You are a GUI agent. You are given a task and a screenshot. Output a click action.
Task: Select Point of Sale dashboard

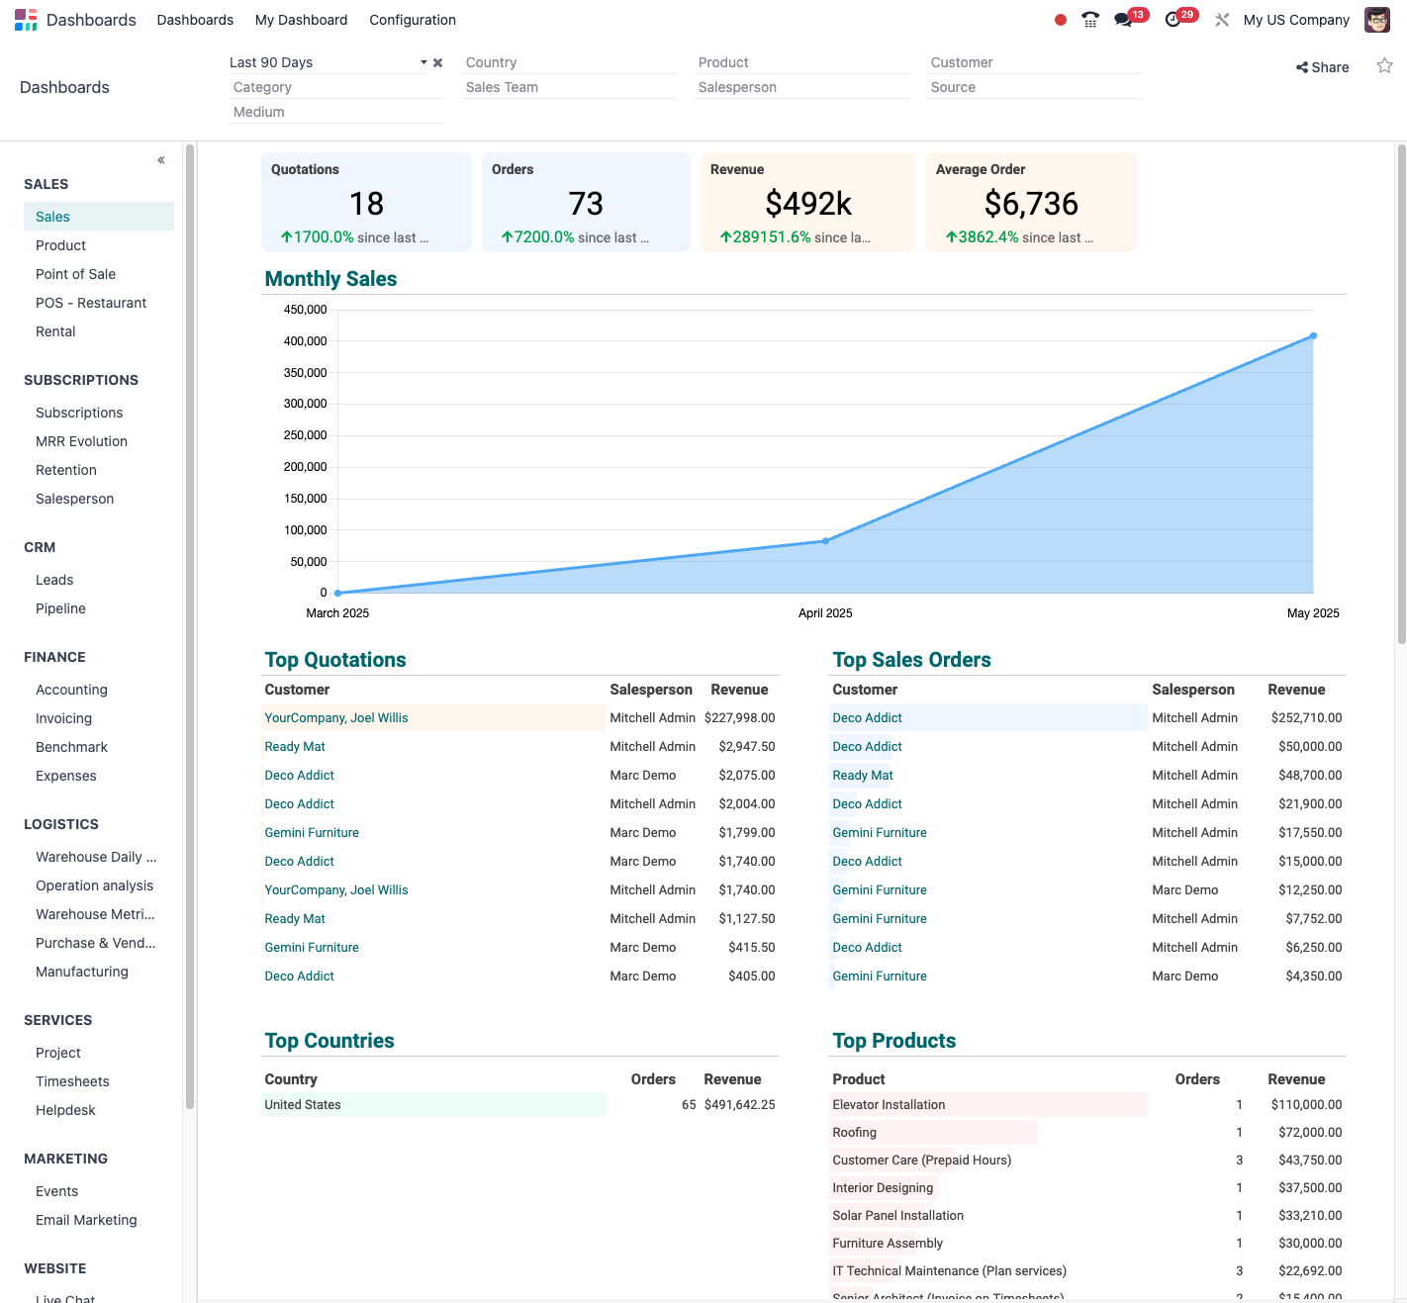point(99,274)
